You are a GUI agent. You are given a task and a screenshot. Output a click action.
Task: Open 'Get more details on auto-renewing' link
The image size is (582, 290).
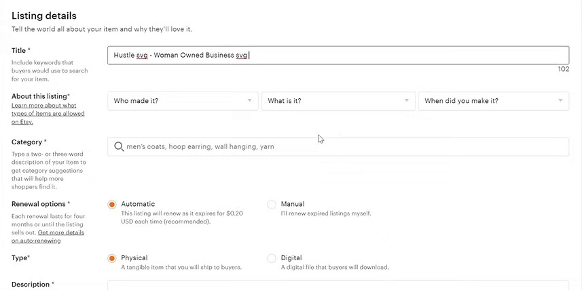point(48,236)
